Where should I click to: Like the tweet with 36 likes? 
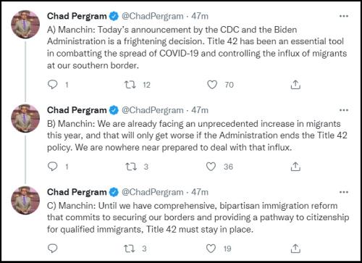(211, 167)
